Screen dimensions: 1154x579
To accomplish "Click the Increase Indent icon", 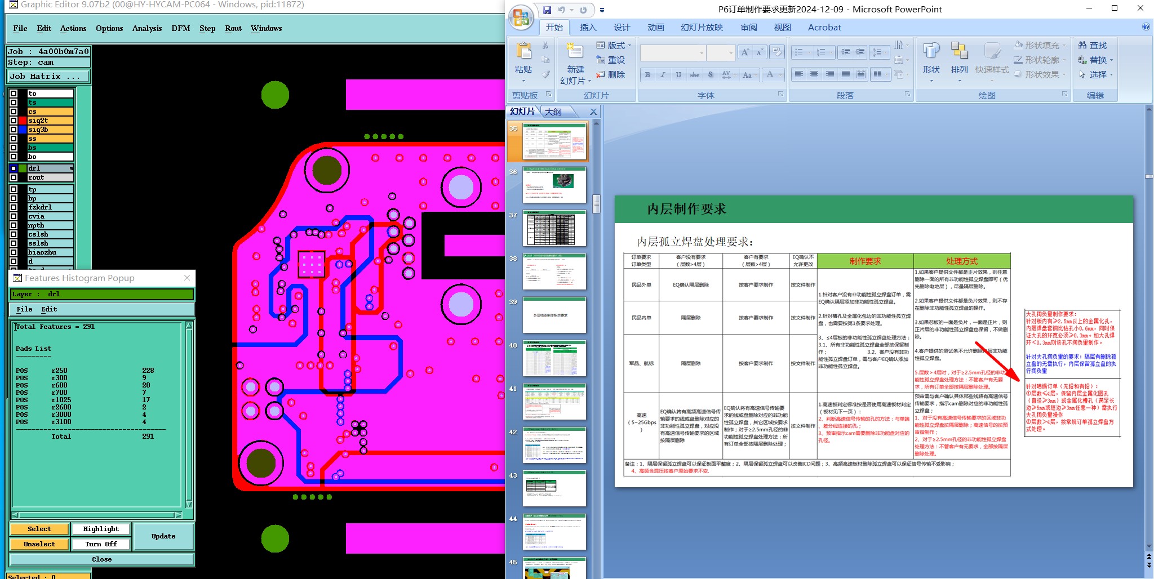I will [860, 52].
